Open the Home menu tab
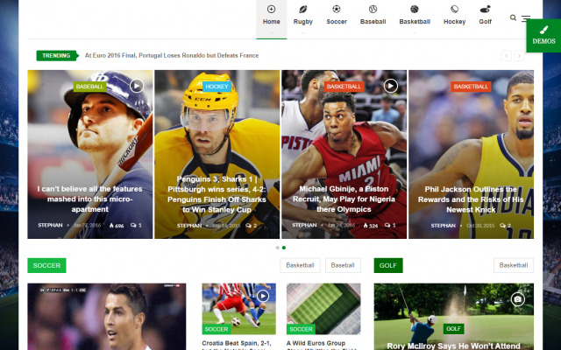Image resolution: width=561 pixels, height=350 pixels. click(x=271, y=19)
